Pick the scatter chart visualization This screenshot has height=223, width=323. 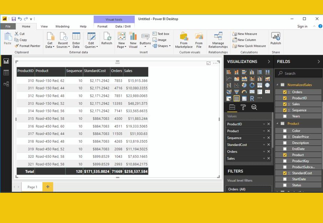(x=237, y=85)
